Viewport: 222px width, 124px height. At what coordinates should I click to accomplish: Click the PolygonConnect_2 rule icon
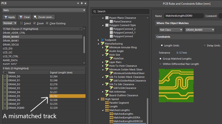pyautogui.click(x=111, y=29)
